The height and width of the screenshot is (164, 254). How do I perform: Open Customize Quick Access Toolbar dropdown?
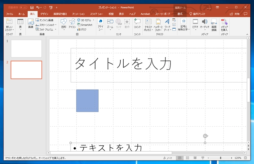coord(56,7)
